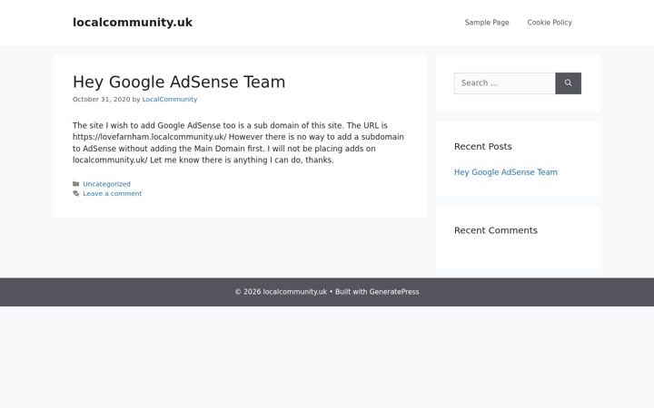Click the Recent Comments widget heading
The image size is (654, 408).
click(x=496, y=230)
